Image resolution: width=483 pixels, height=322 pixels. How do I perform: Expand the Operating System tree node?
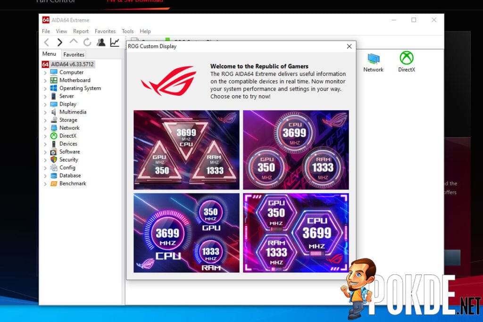45,89
